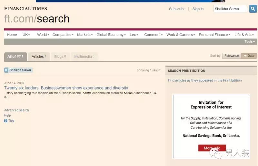
Task: Open the Tips question mark icon
Action: click(6, 121)
